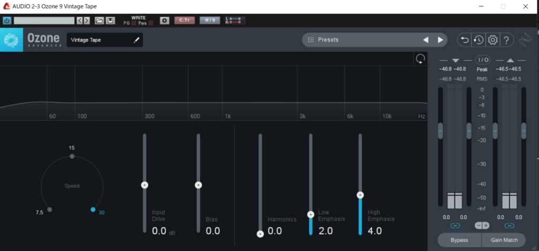Click the High Emphasis 4.0 value
The image size is (539, 251).
pyautogui.click(x=375, y=231)
